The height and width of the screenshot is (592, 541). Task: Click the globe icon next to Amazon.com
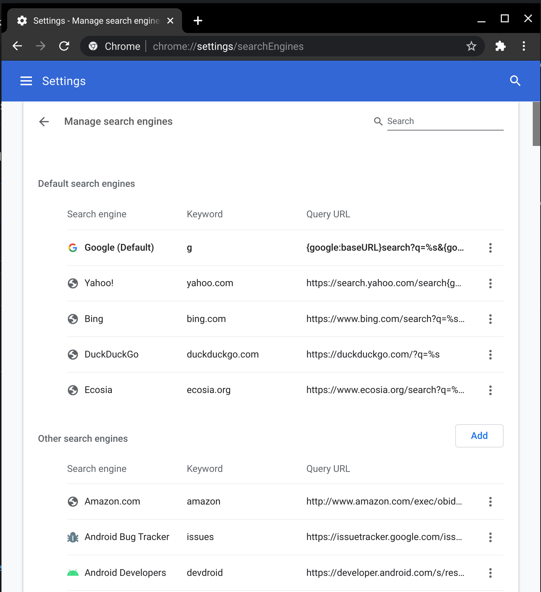[x=73, y=502]
